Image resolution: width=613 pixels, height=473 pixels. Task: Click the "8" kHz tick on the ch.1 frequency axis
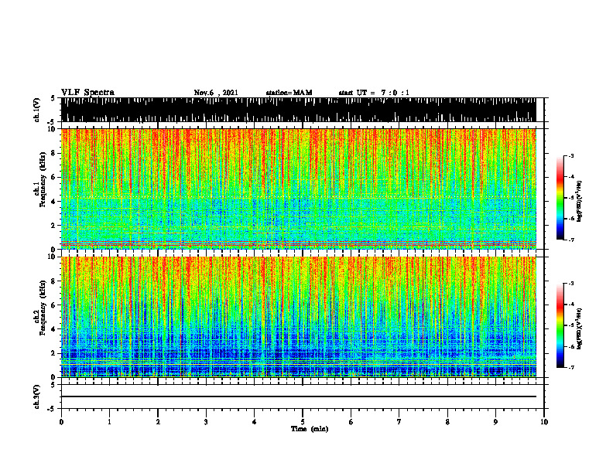[53, 153]
